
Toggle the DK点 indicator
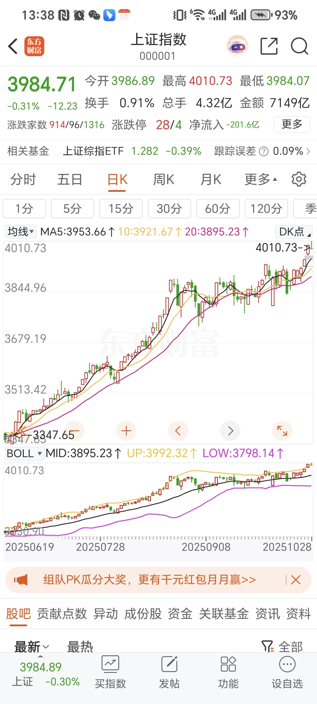[x=294, y=232]
